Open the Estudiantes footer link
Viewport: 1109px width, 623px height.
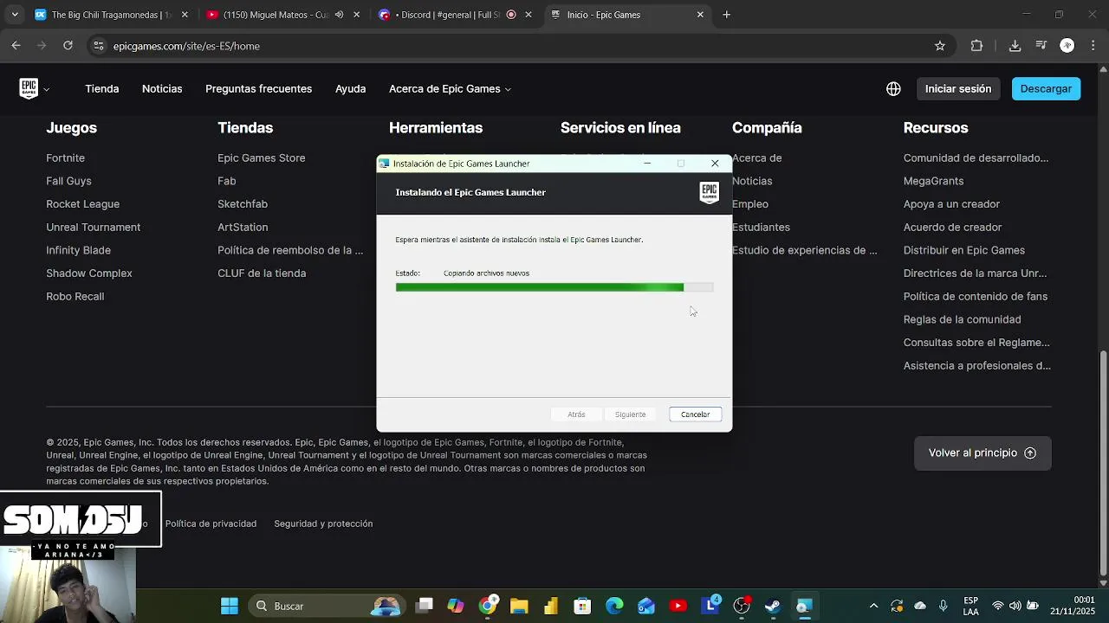point(761,228)
